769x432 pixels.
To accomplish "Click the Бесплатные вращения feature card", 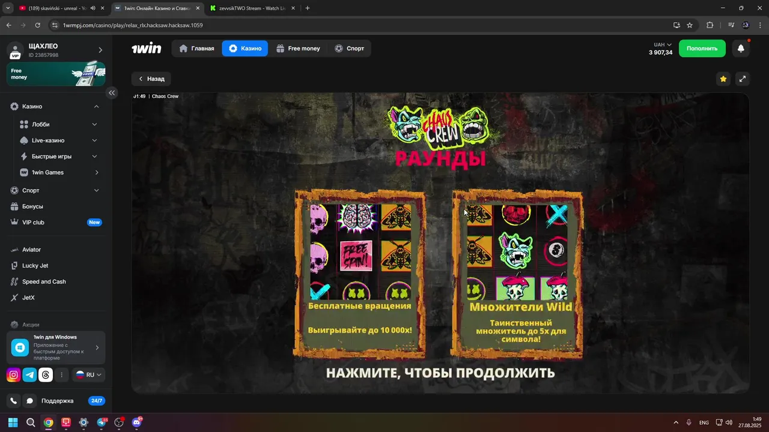I will click(360, 274).
